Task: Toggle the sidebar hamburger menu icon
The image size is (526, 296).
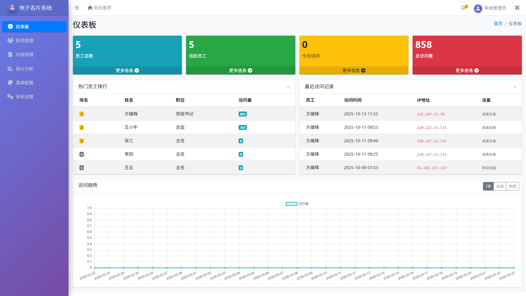Action: pyautogui.click(x=77, y=8)
